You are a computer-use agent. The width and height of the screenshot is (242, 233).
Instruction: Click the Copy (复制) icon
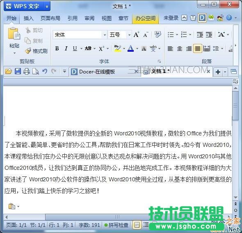click(x=28, y=41)
